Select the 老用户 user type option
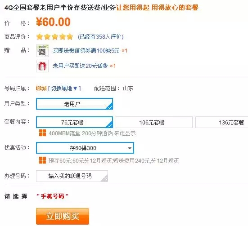248x226 pixels. (x=75, y=104)
